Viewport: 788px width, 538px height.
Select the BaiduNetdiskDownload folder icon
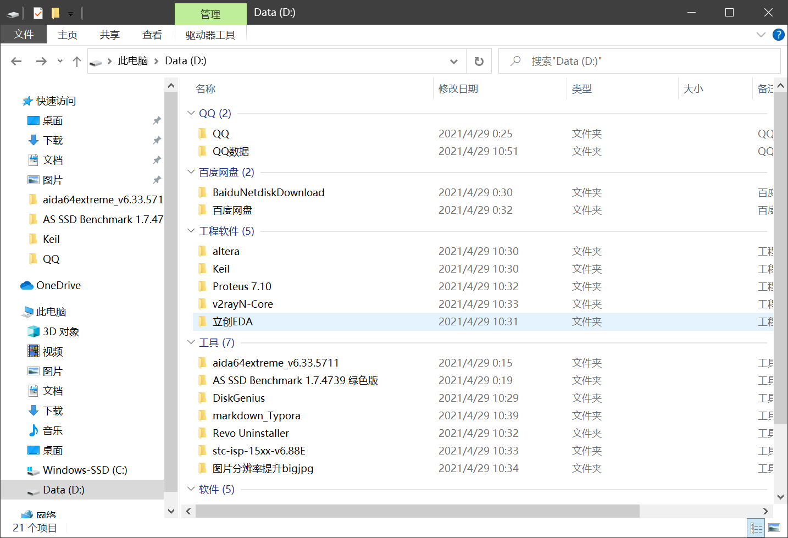coord(202,192)
